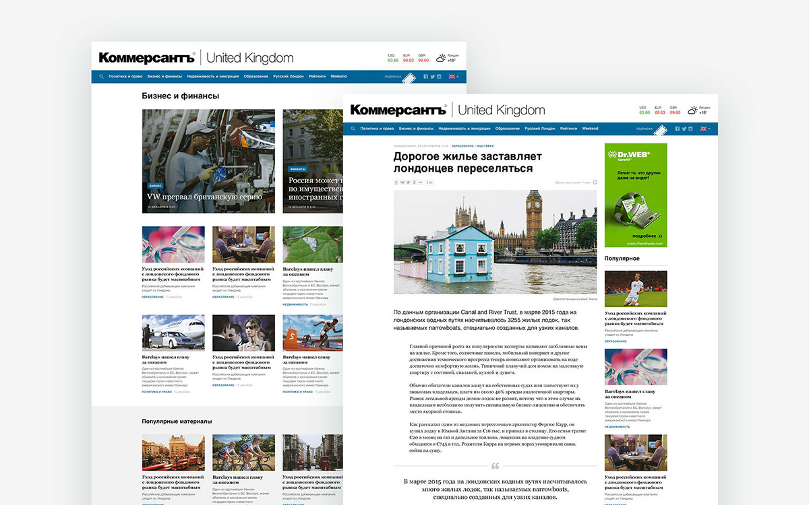Open 'Политика и право' in the article page menu

coord(378,129)
